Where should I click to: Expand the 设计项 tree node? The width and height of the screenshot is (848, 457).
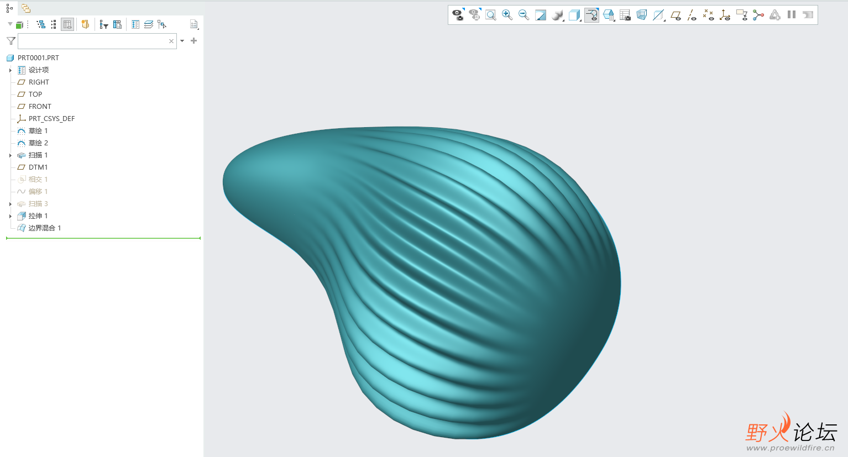(x=10, y=70)
